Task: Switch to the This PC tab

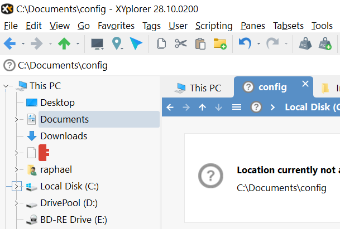Action: click(198, 87)
